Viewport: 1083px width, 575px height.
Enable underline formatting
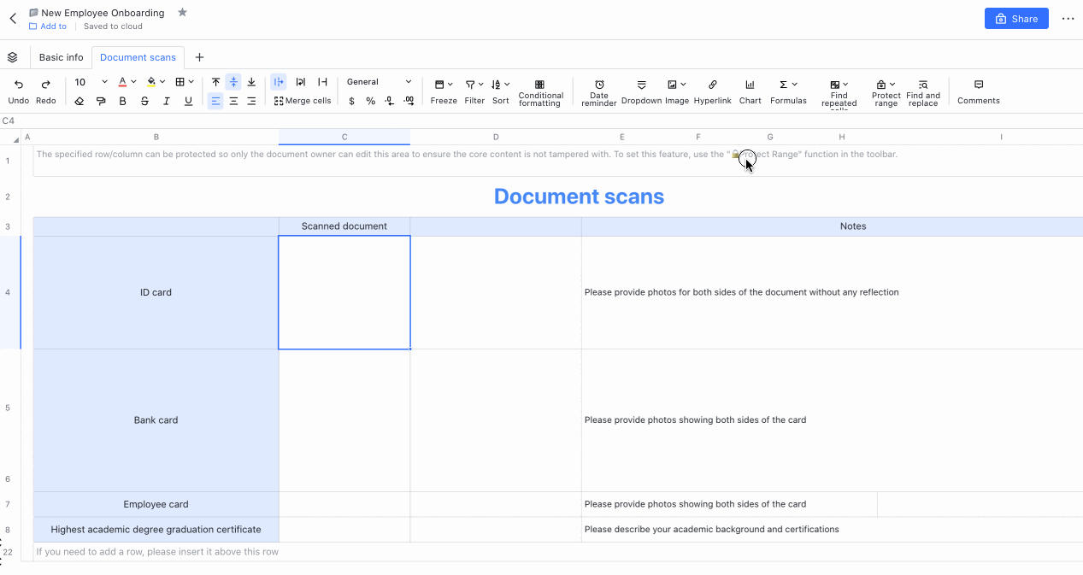tap(188, 100)
